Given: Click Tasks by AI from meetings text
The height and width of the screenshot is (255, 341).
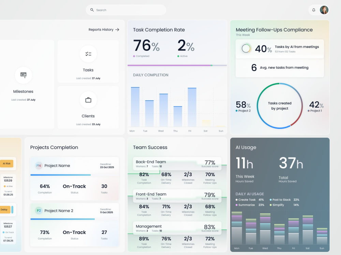Looking at the screenshot, I should (297, 47).
